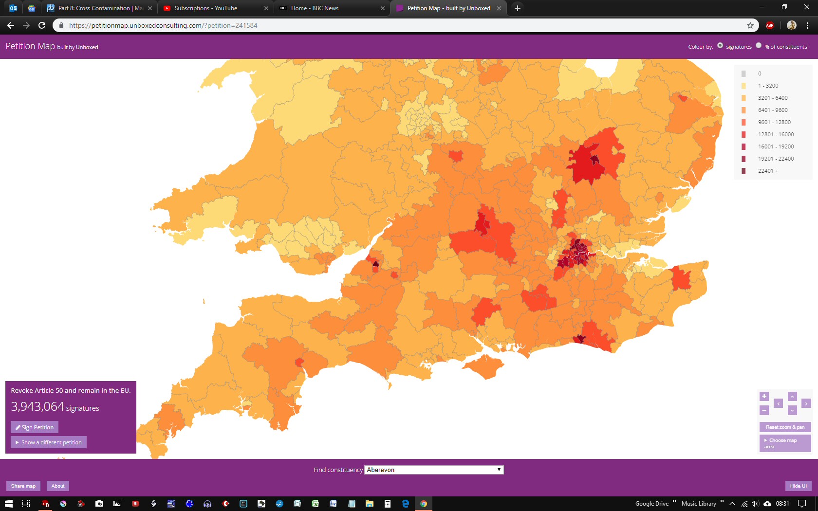Zoom in the map with plus button

point(764,397)
